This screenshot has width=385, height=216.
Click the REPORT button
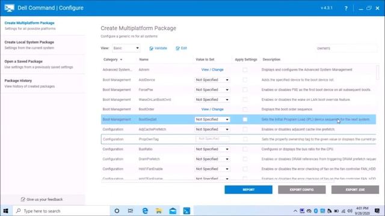[248, 190]
